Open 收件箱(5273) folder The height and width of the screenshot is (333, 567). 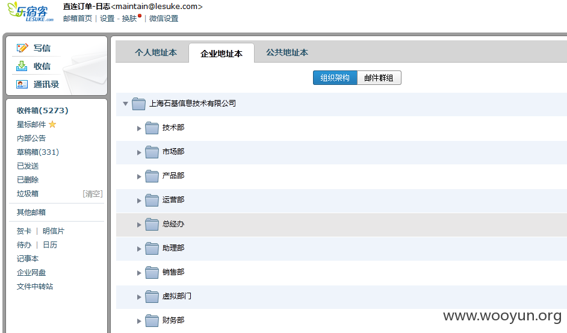click(42, 110)
